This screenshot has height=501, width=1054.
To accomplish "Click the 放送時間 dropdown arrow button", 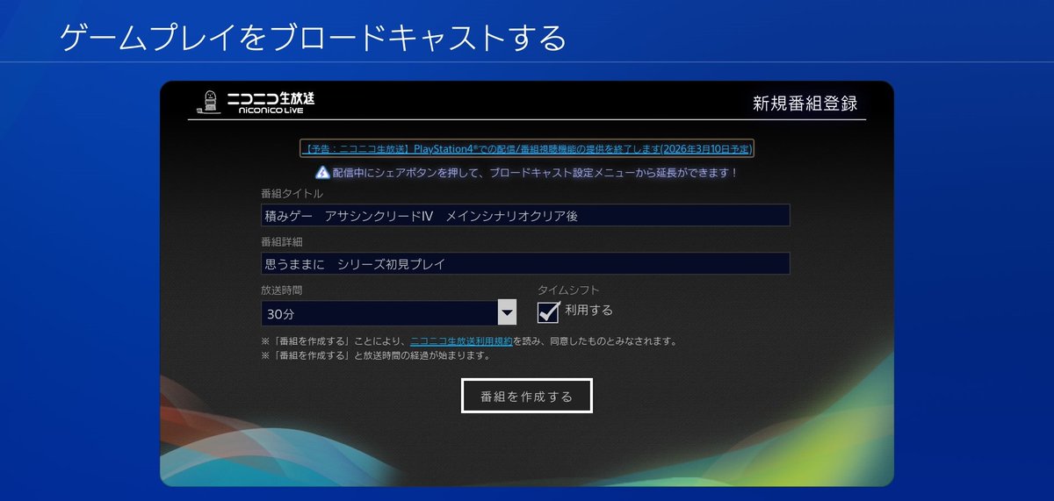I will point(507,312).
